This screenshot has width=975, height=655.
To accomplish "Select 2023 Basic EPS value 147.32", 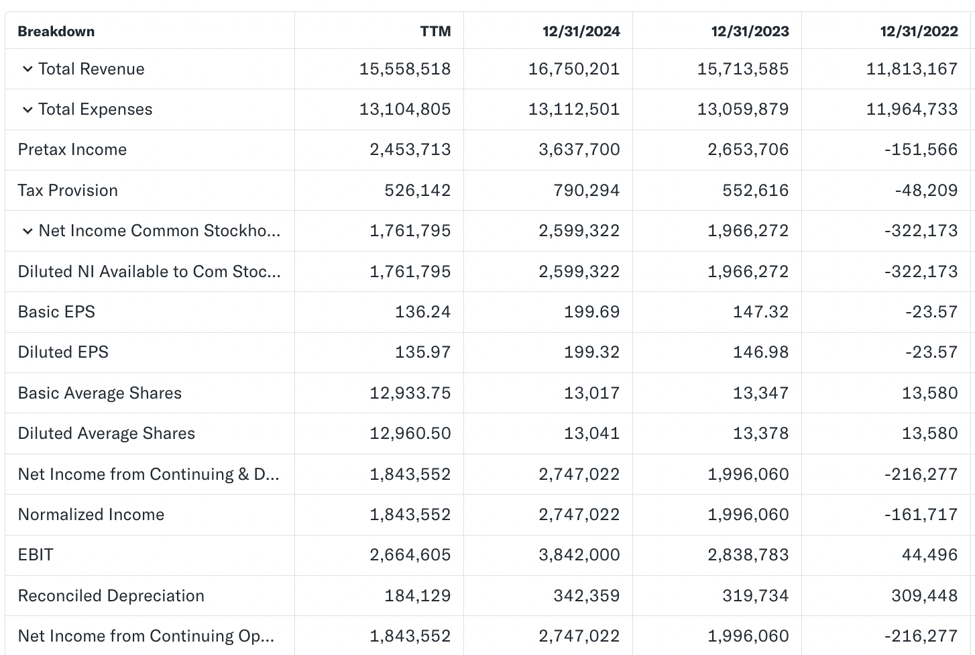I will pos(761,312).
